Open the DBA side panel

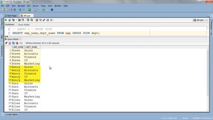point(2,37)
